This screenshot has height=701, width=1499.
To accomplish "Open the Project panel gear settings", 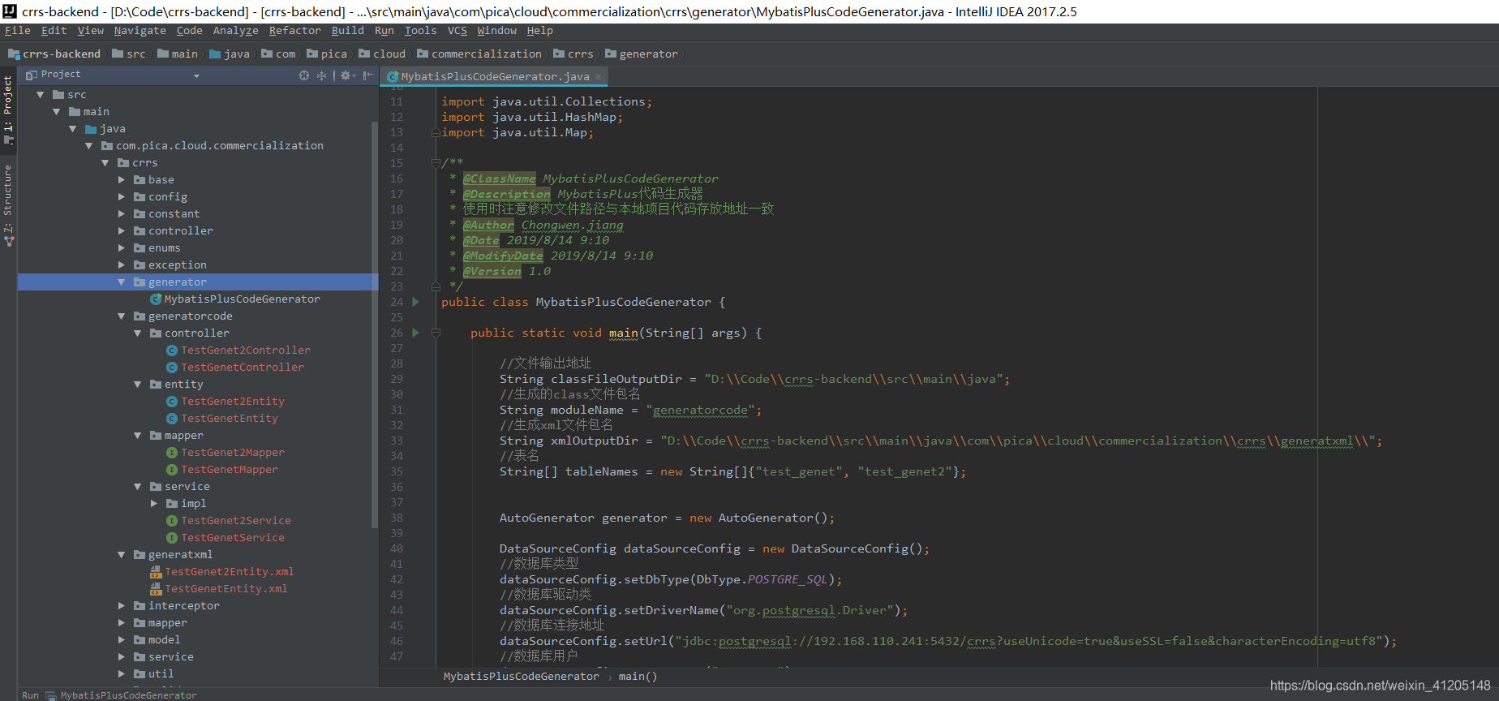I will pos(346,75).
